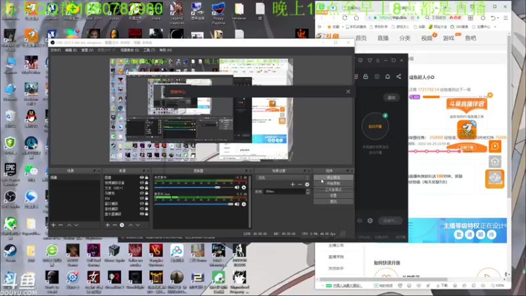Open the 编辑(E) menu in OBS

point(71,50)
